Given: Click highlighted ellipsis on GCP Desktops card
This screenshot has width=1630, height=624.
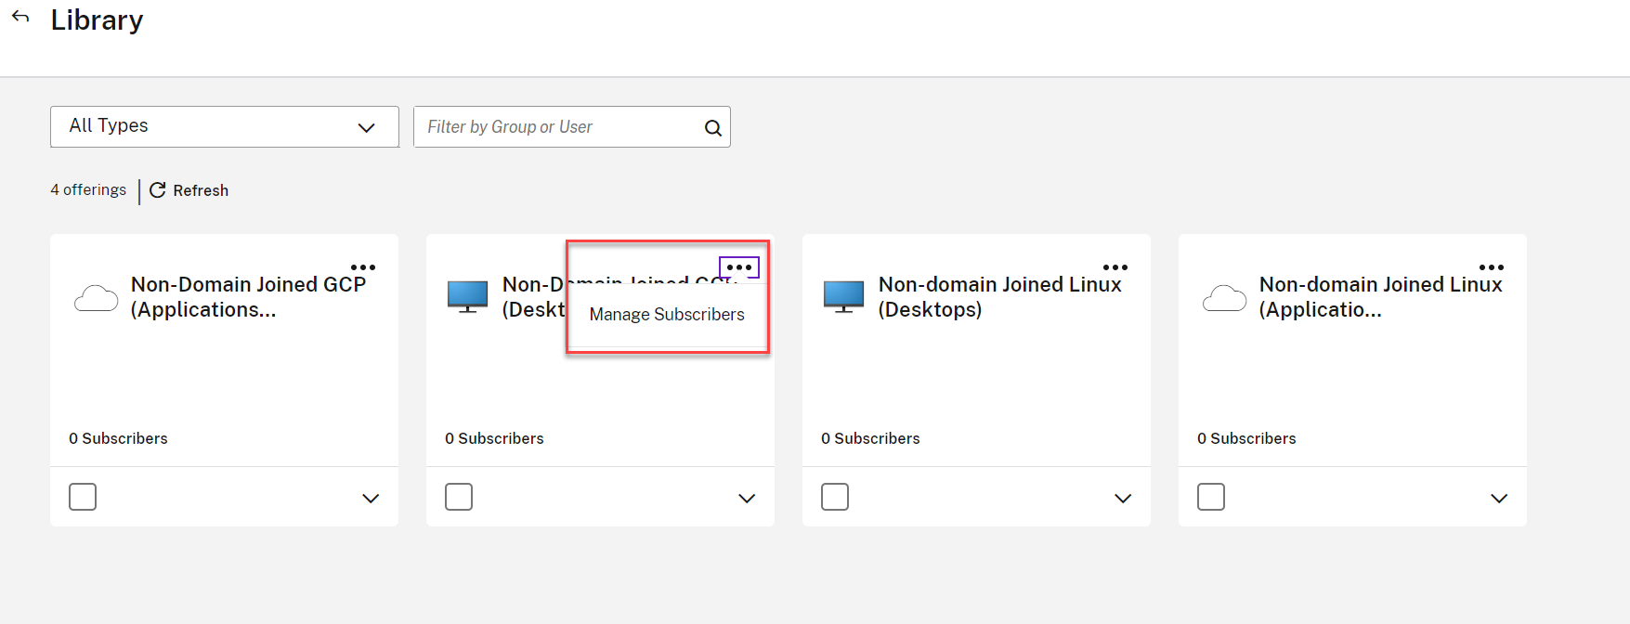Looking at the screenshot, I should [739, 267].
